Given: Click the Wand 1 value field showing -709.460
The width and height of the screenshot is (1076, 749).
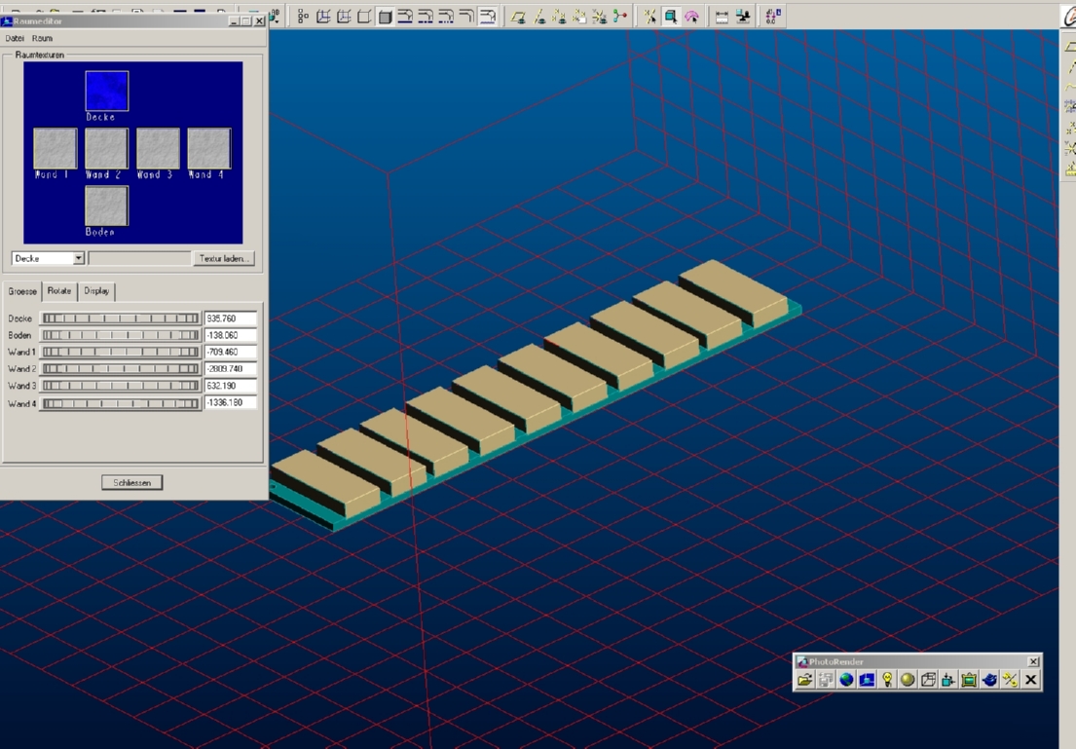Looking at the screenshot, I should coord(231,353).
